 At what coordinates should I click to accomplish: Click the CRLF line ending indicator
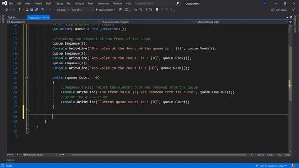[x=288, y=155]
